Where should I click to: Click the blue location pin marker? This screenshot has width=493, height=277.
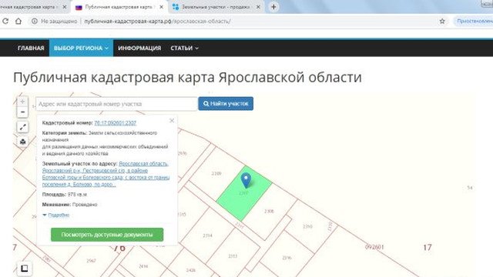click(246, 180)
